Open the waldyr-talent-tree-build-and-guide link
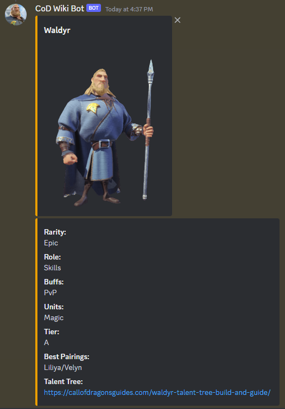Screen dimensions: 285x409 click(x=157, y=392)
